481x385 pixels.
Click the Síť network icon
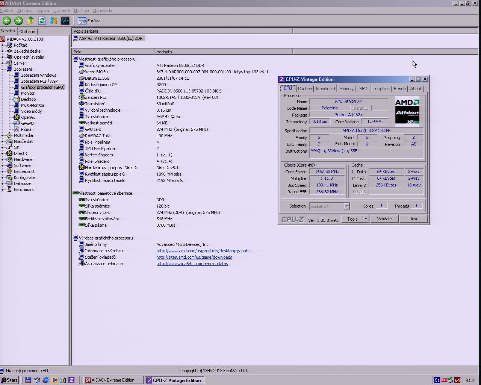(9, 147)
